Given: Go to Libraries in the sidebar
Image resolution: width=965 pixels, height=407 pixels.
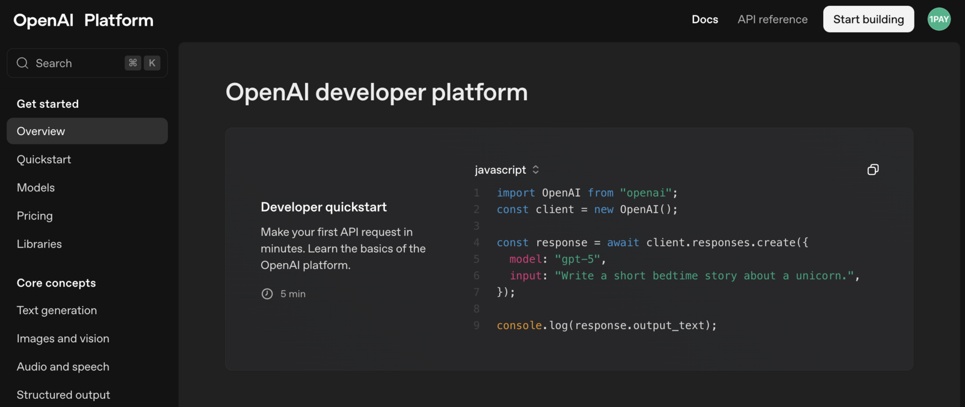Looking at the screenshot, I should pyautogui.click(x=39, y=244).
